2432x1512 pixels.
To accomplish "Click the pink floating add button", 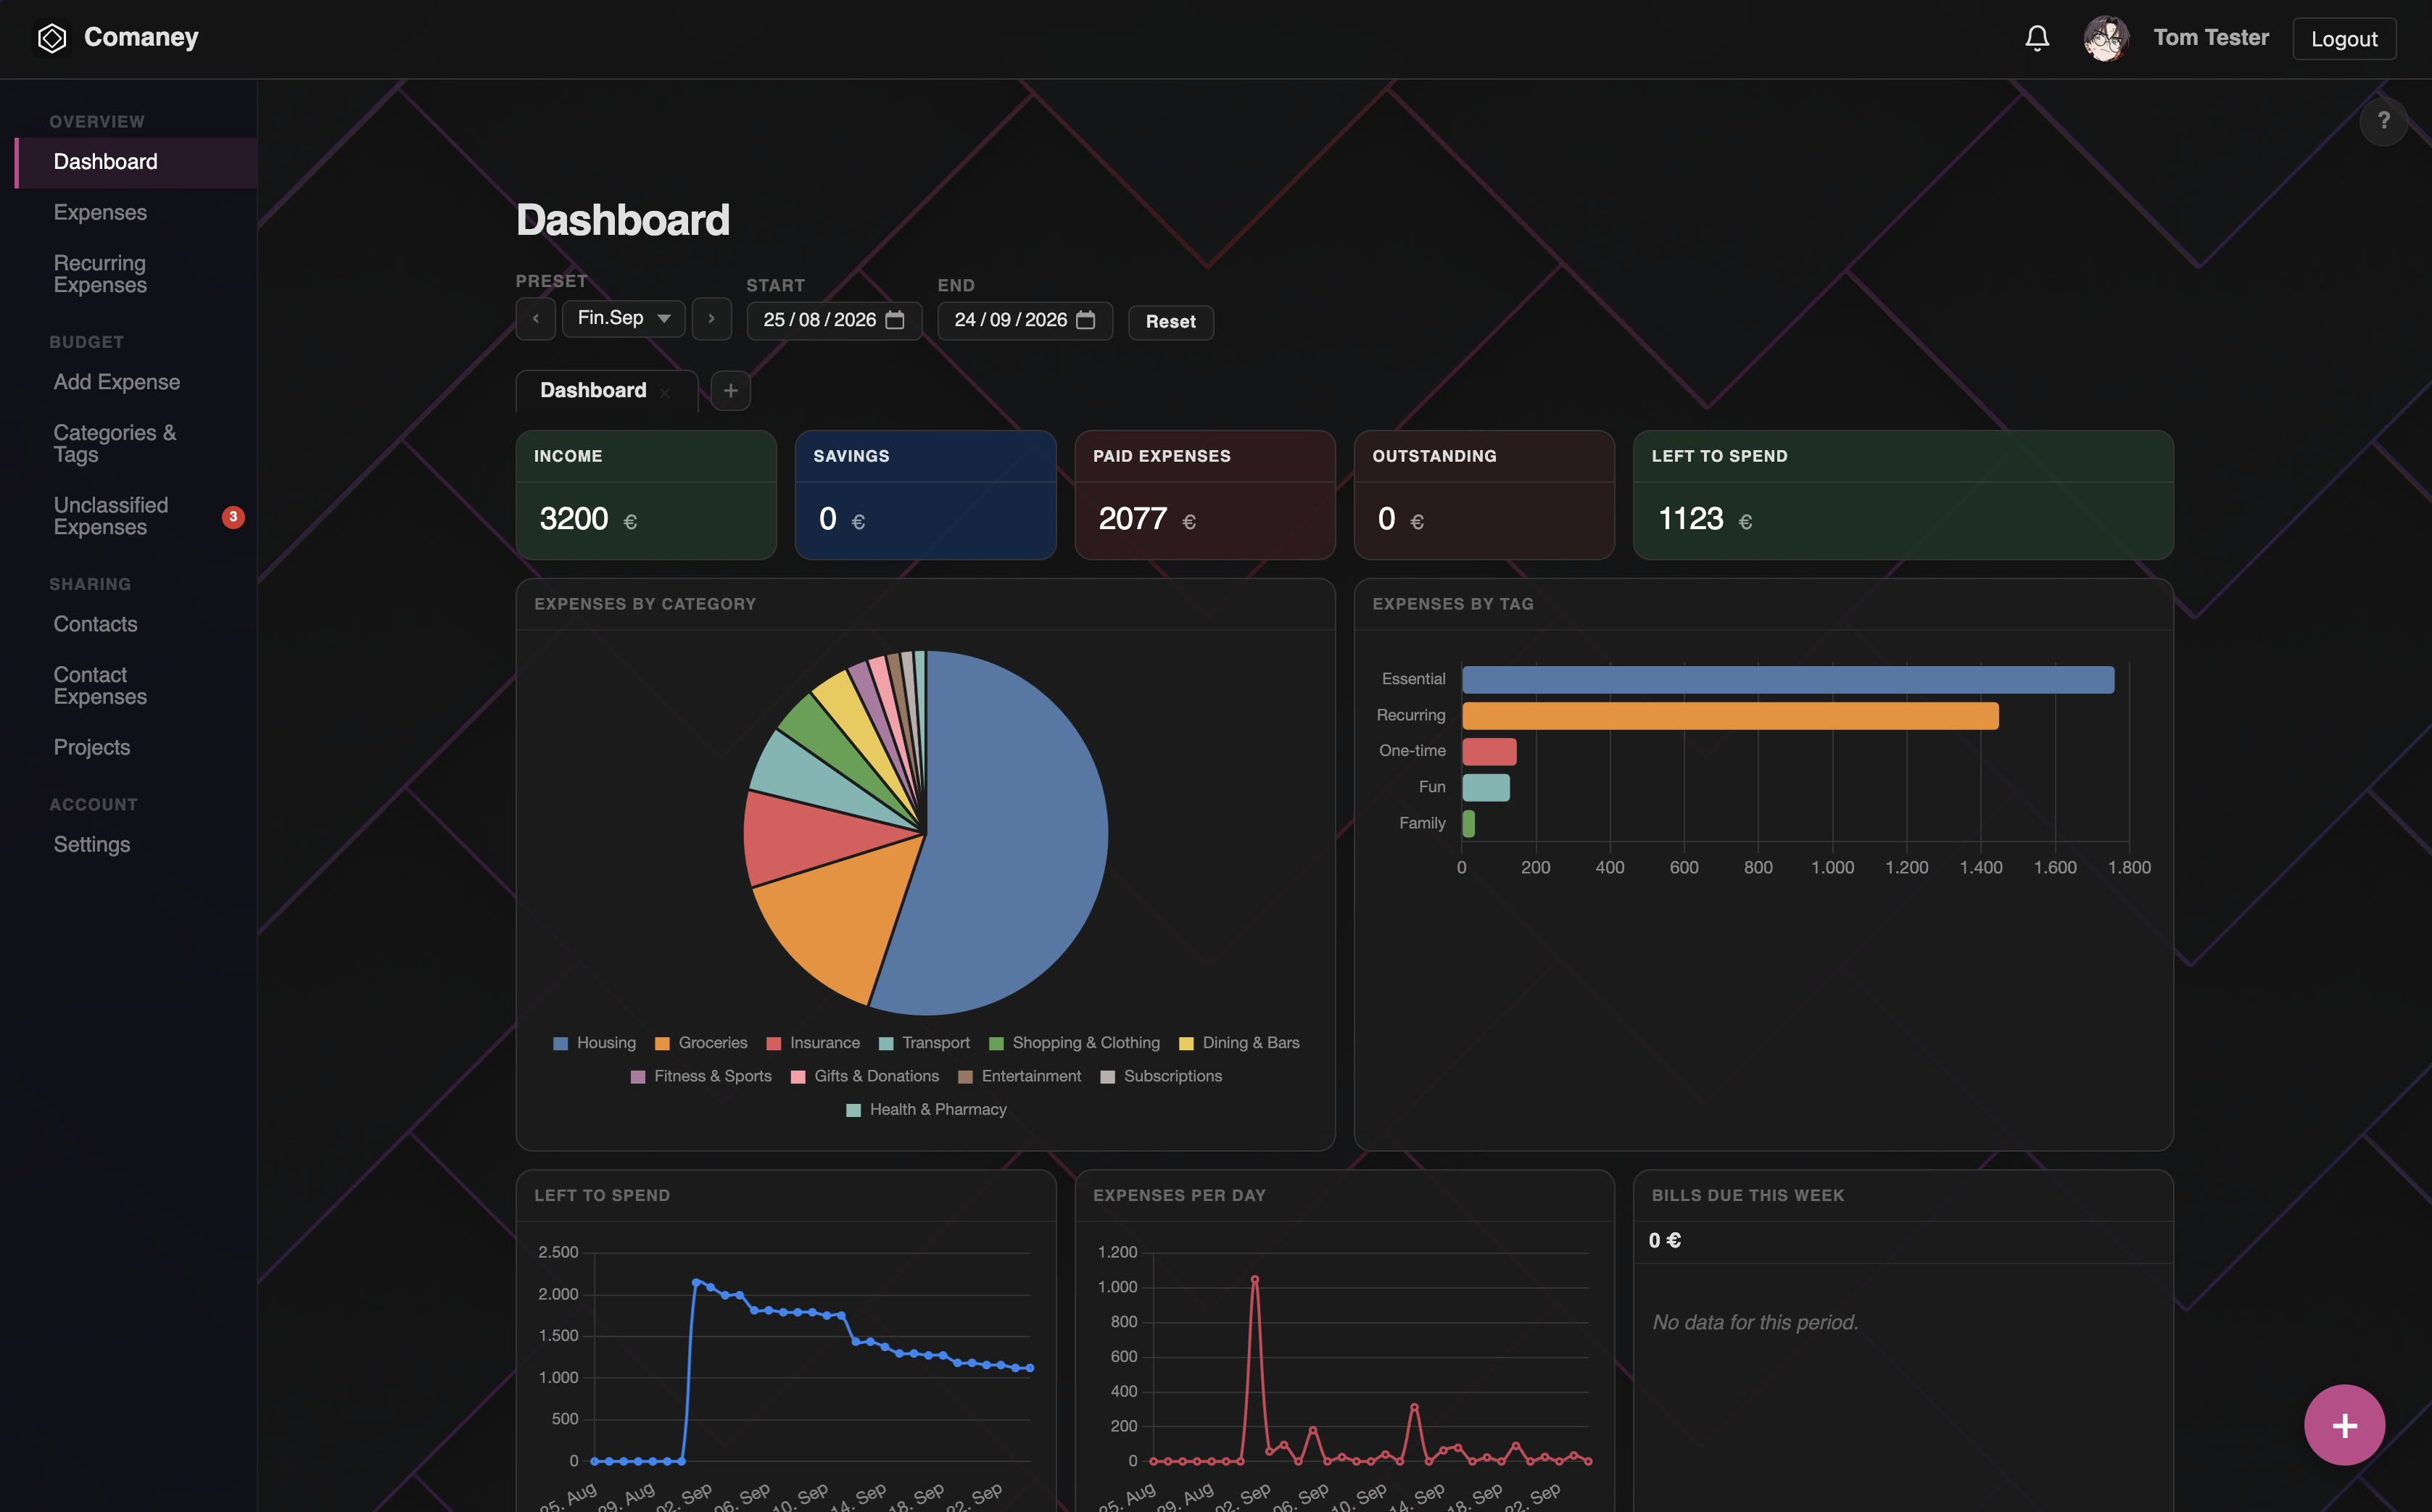I will pyautogui.click(x=2344, y=1424).
